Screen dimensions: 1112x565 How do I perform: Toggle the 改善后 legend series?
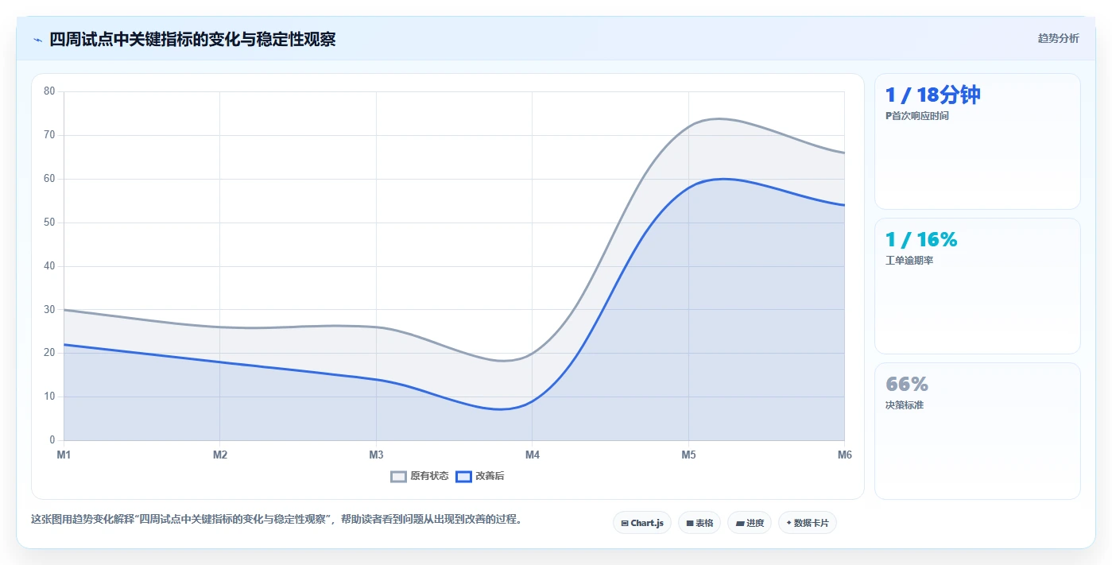click(x=480, y=476)
